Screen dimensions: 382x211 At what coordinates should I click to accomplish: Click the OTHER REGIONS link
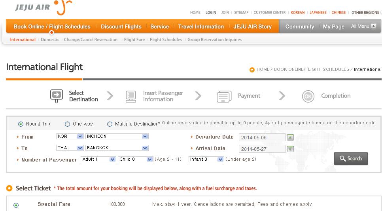(x=365, y=12)
